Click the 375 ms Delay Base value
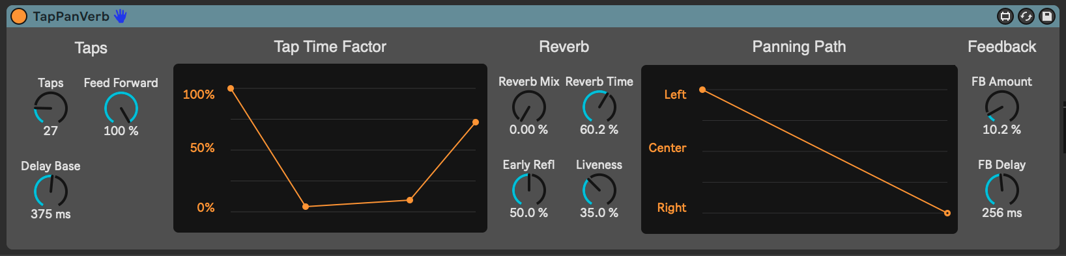The height and width of the screenshot is (256, 1066). 51,214
